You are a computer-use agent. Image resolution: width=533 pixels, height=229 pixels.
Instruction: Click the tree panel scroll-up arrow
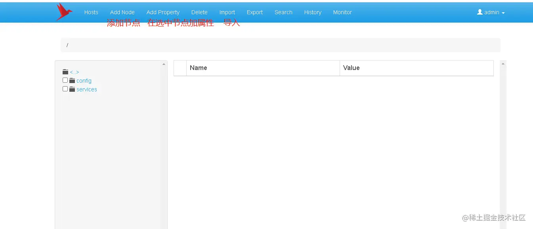(164, 64)
